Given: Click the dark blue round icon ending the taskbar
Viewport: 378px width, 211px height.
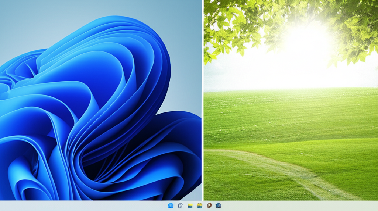Looking at the screenshot, I should 219,206.
